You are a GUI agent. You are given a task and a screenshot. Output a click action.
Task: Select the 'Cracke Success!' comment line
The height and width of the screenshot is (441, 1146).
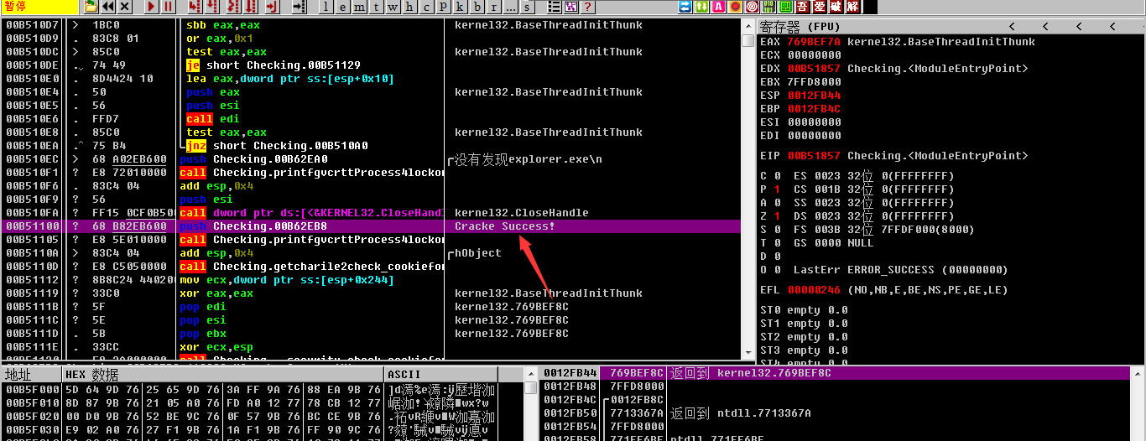(x=505, y=226)
